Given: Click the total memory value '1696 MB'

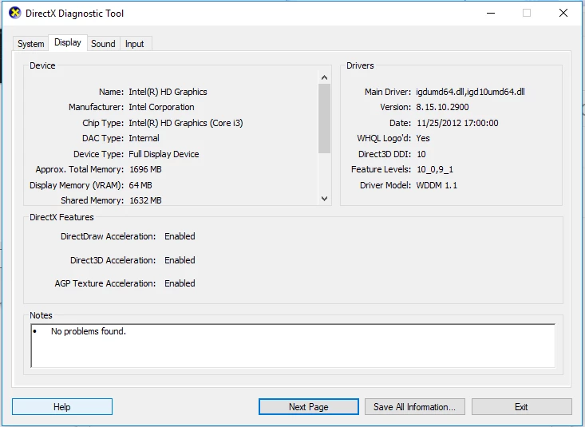Looking at the screenshot, I should click(145, 169).
